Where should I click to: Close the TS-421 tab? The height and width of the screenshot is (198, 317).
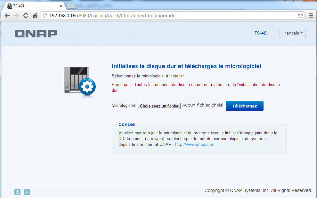coord(61,6)
